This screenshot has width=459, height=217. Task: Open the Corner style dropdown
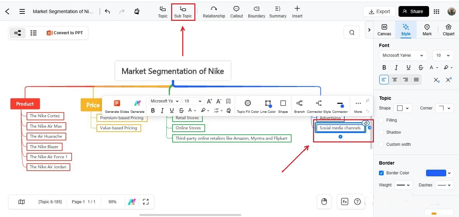[x=445, y=108]
